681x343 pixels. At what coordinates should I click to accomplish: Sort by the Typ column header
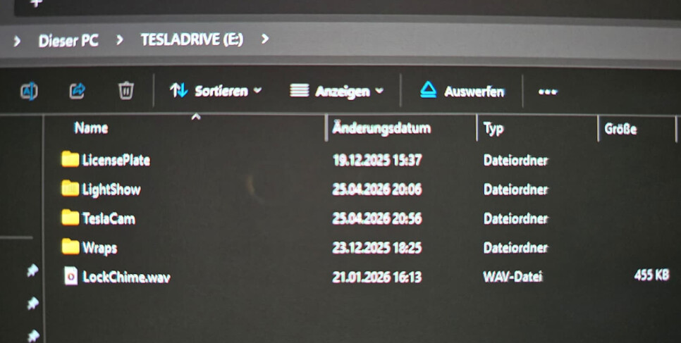click(493, 128)
